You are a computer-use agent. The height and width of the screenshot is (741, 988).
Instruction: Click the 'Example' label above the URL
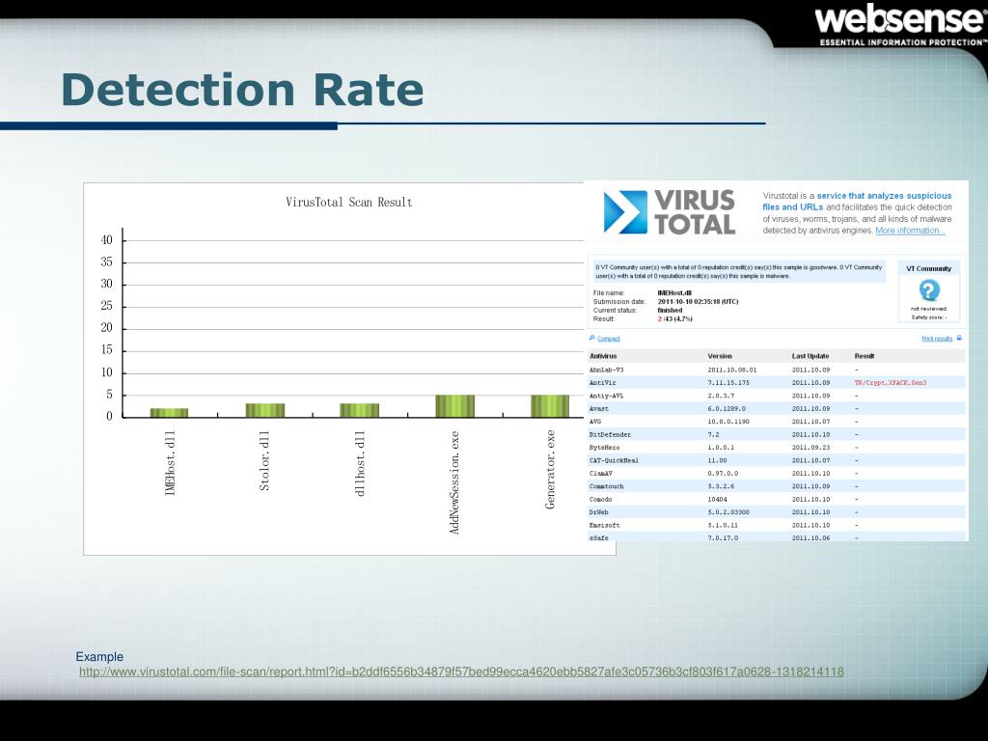point(99,656)
